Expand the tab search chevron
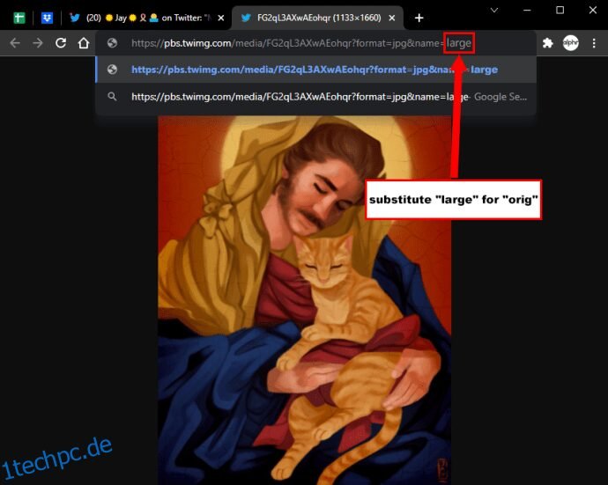This screenshot has height=485, width=608. point(494,10)
